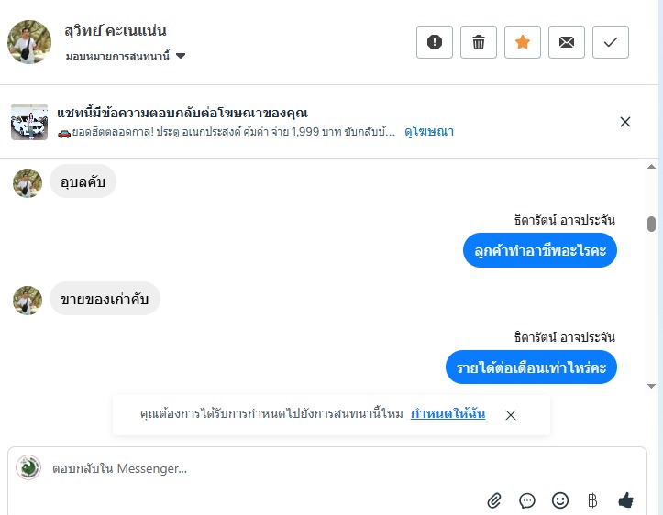Click the ad thumbnail image in banner
Image resolution: width=663 pixels, height=515 pixels.
29,122
